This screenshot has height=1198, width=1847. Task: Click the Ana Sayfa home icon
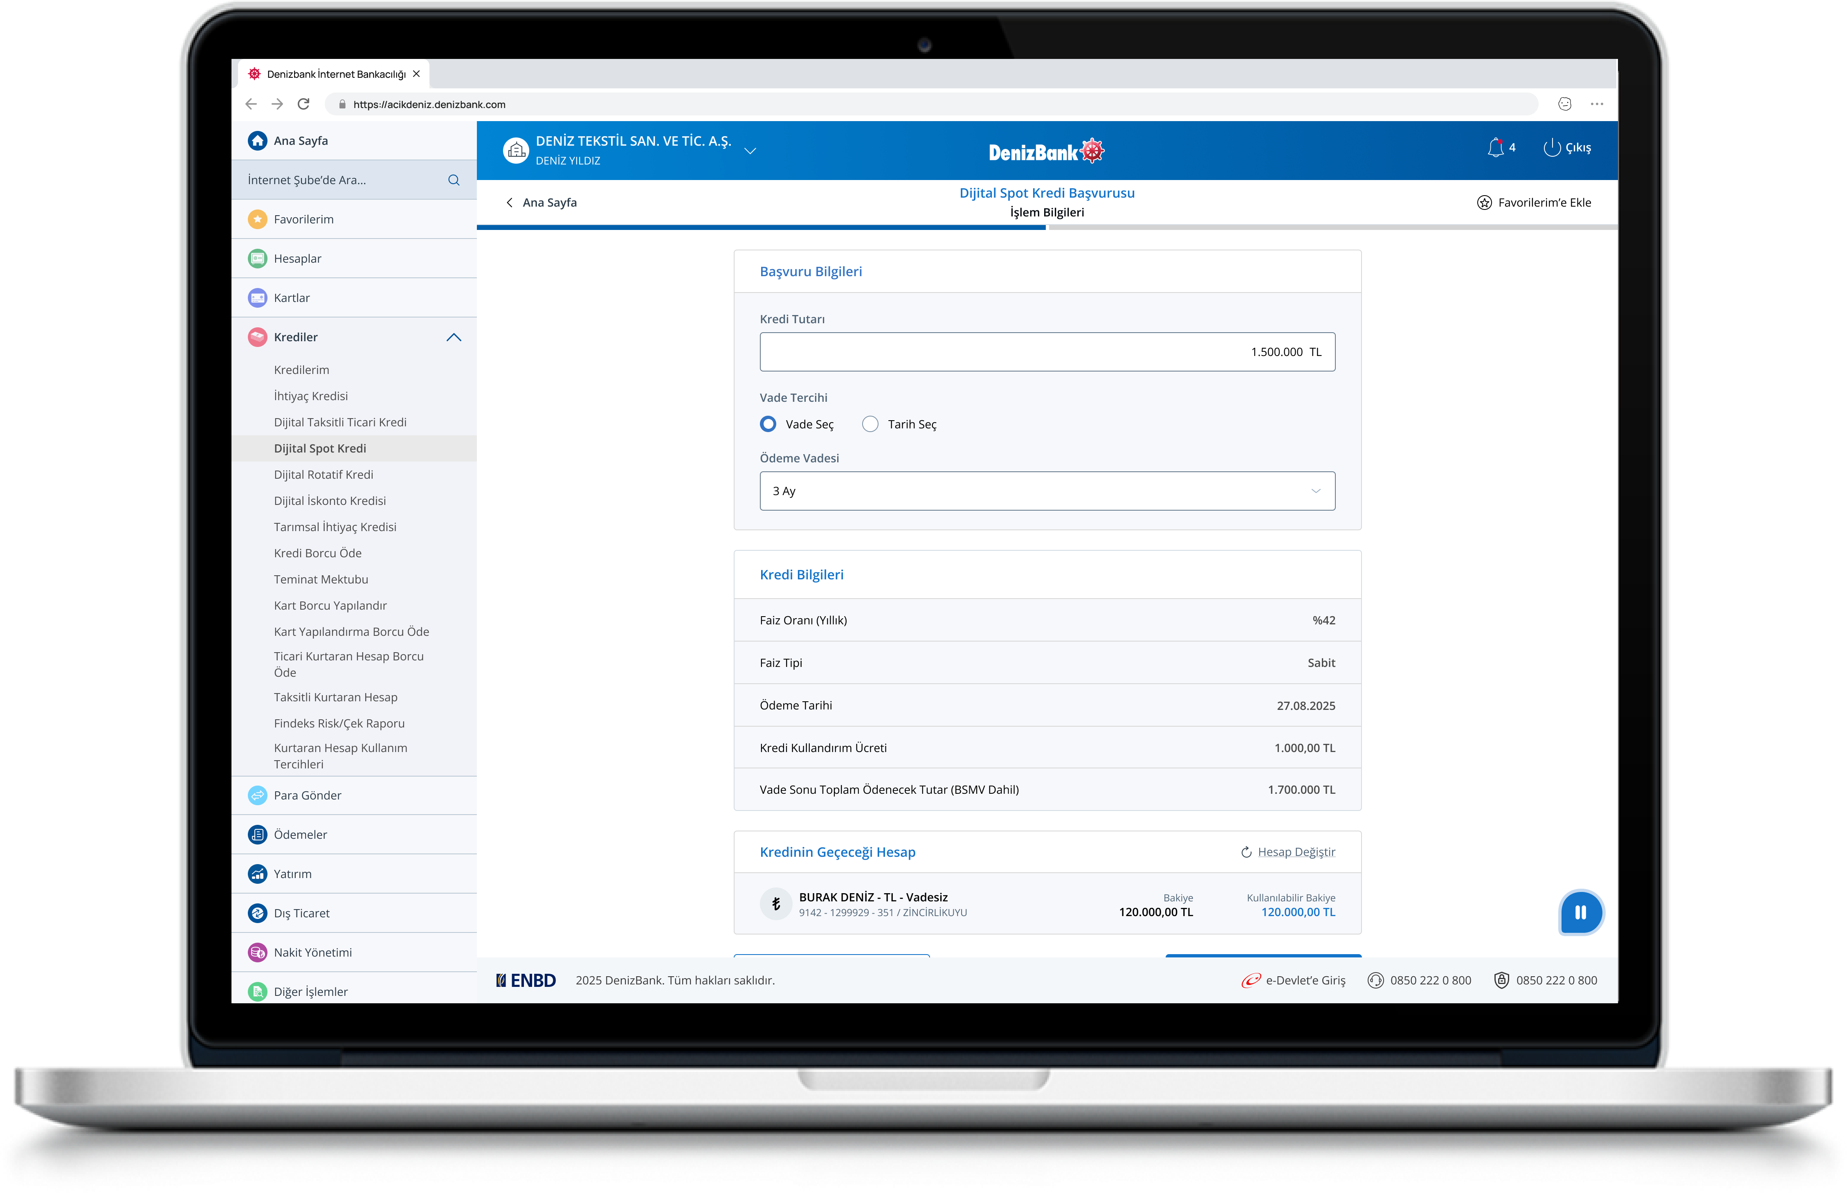258,140
